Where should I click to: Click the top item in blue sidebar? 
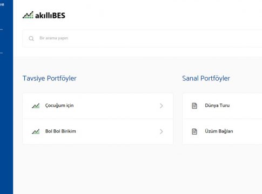pyautogui.click(x=2, y=5)
